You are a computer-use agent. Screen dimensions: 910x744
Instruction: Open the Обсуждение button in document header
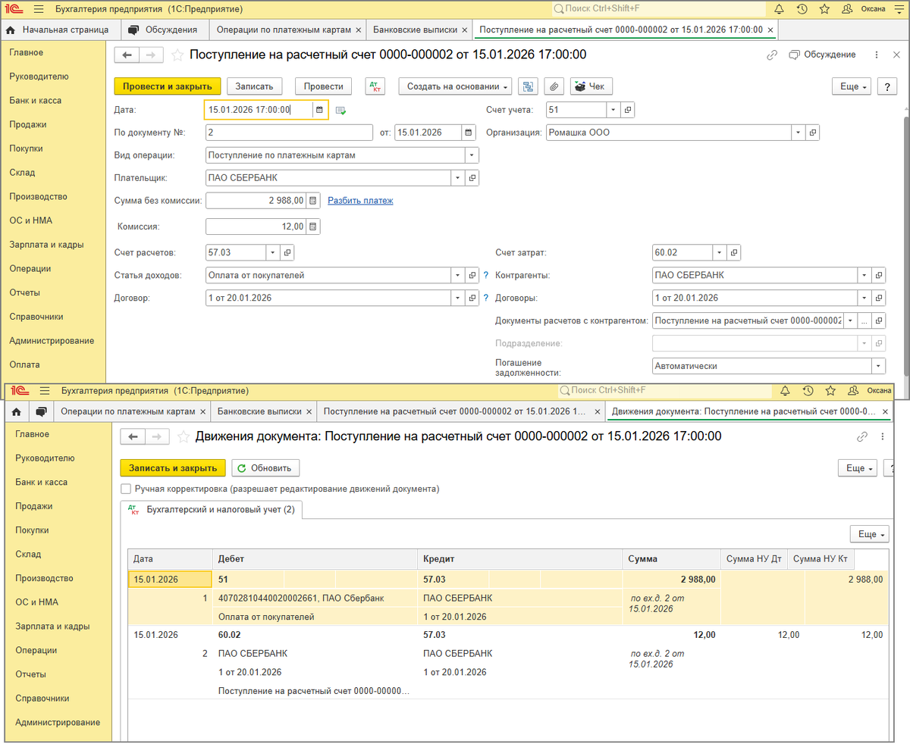click(822, 55)
